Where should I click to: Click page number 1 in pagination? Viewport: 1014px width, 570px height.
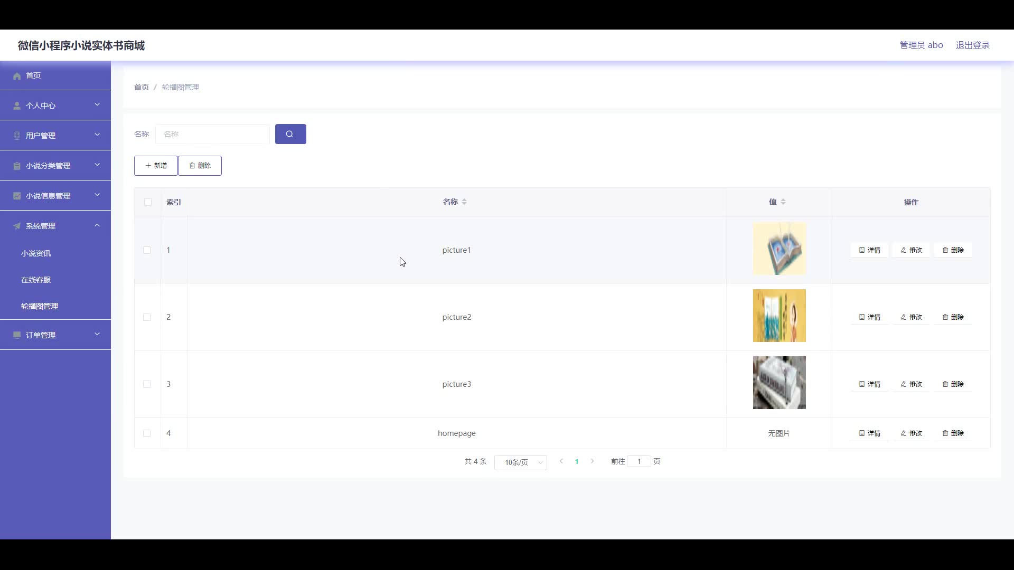tap(577, 462)
